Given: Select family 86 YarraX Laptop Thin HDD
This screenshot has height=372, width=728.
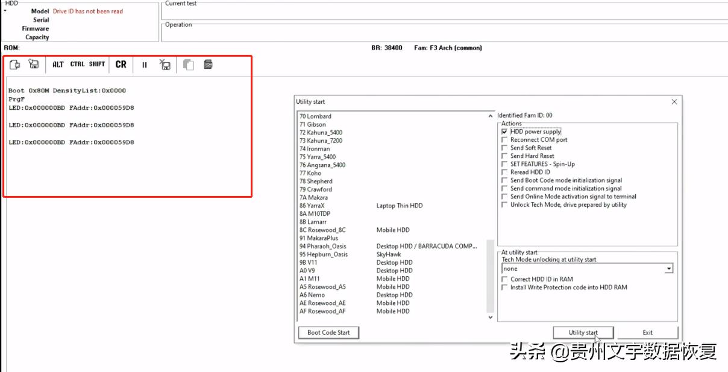Looking at the screenshot, I should tap(392, 206).
